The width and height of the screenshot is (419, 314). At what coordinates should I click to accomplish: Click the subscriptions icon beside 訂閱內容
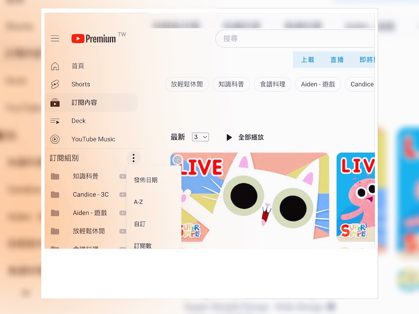pyautogui.click(x=55, y=103)
